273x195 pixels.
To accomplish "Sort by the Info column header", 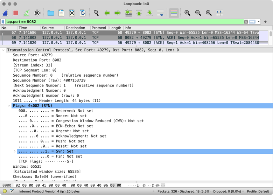I will (191, 28).
